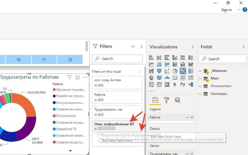Collapse the Fields pane chevron

pos(243,47)
